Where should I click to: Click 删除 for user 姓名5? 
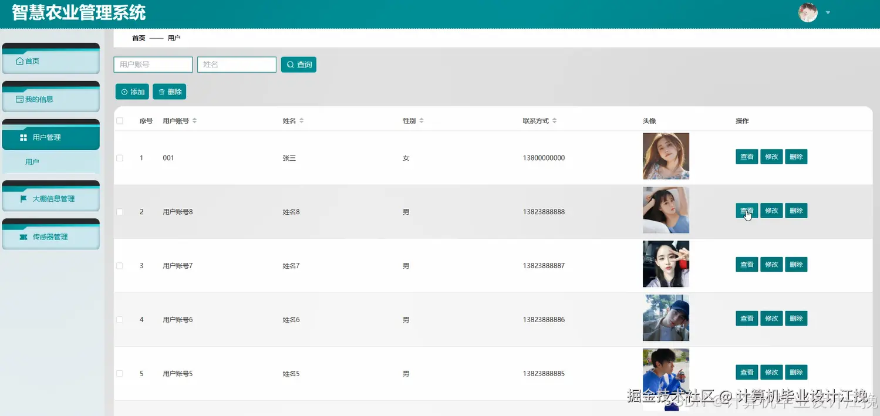coord(796,373)
